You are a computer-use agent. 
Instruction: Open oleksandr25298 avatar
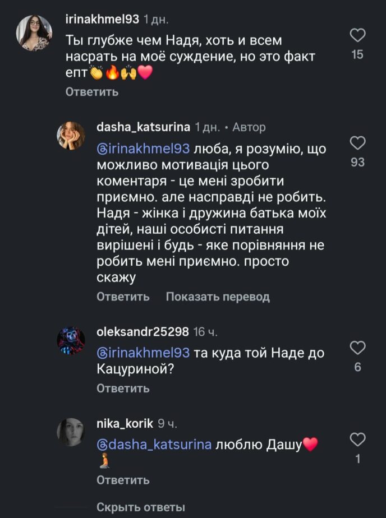pyautogui.click(x=71, y=341)
